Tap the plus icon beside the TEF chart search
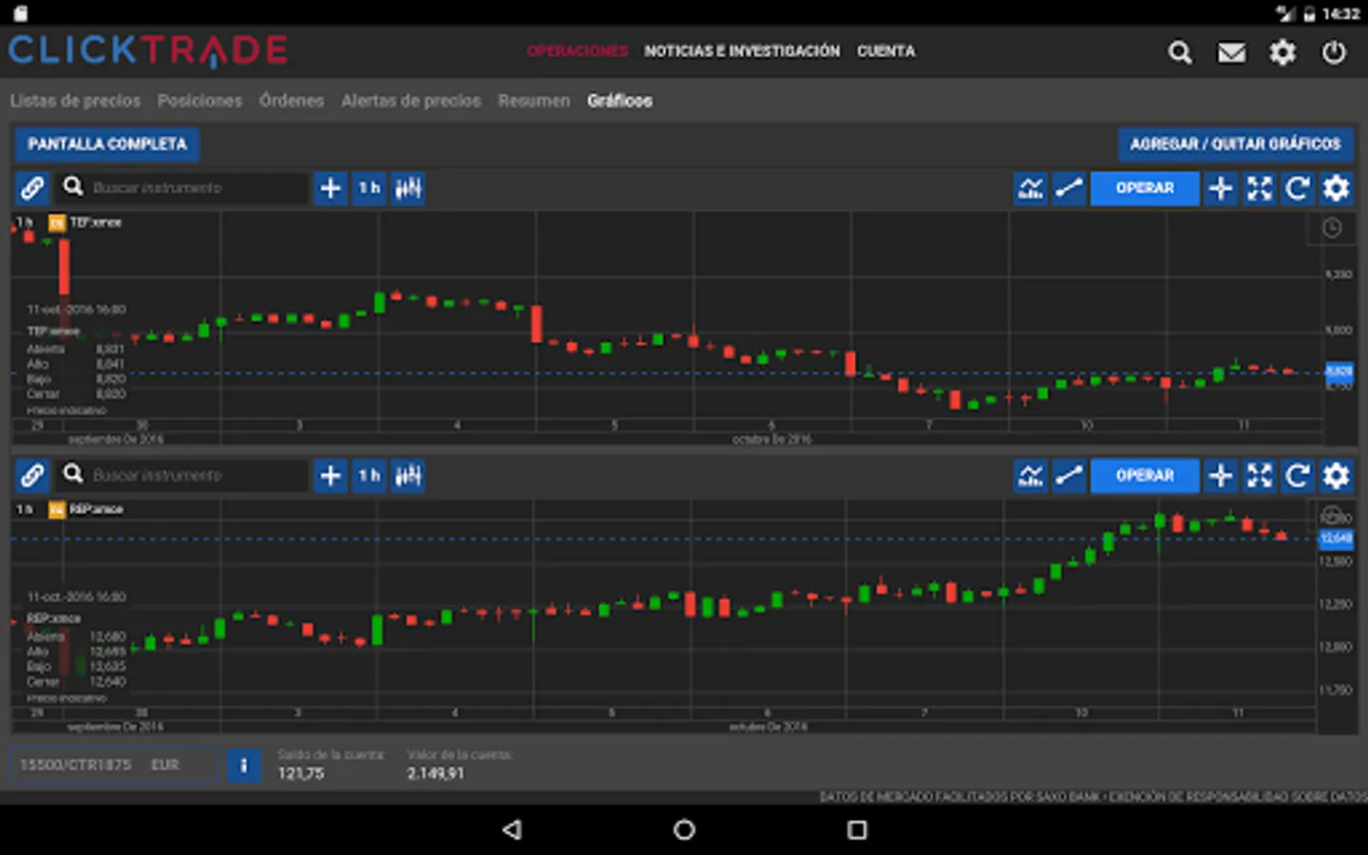1368x855 pixels. (331, 188)
